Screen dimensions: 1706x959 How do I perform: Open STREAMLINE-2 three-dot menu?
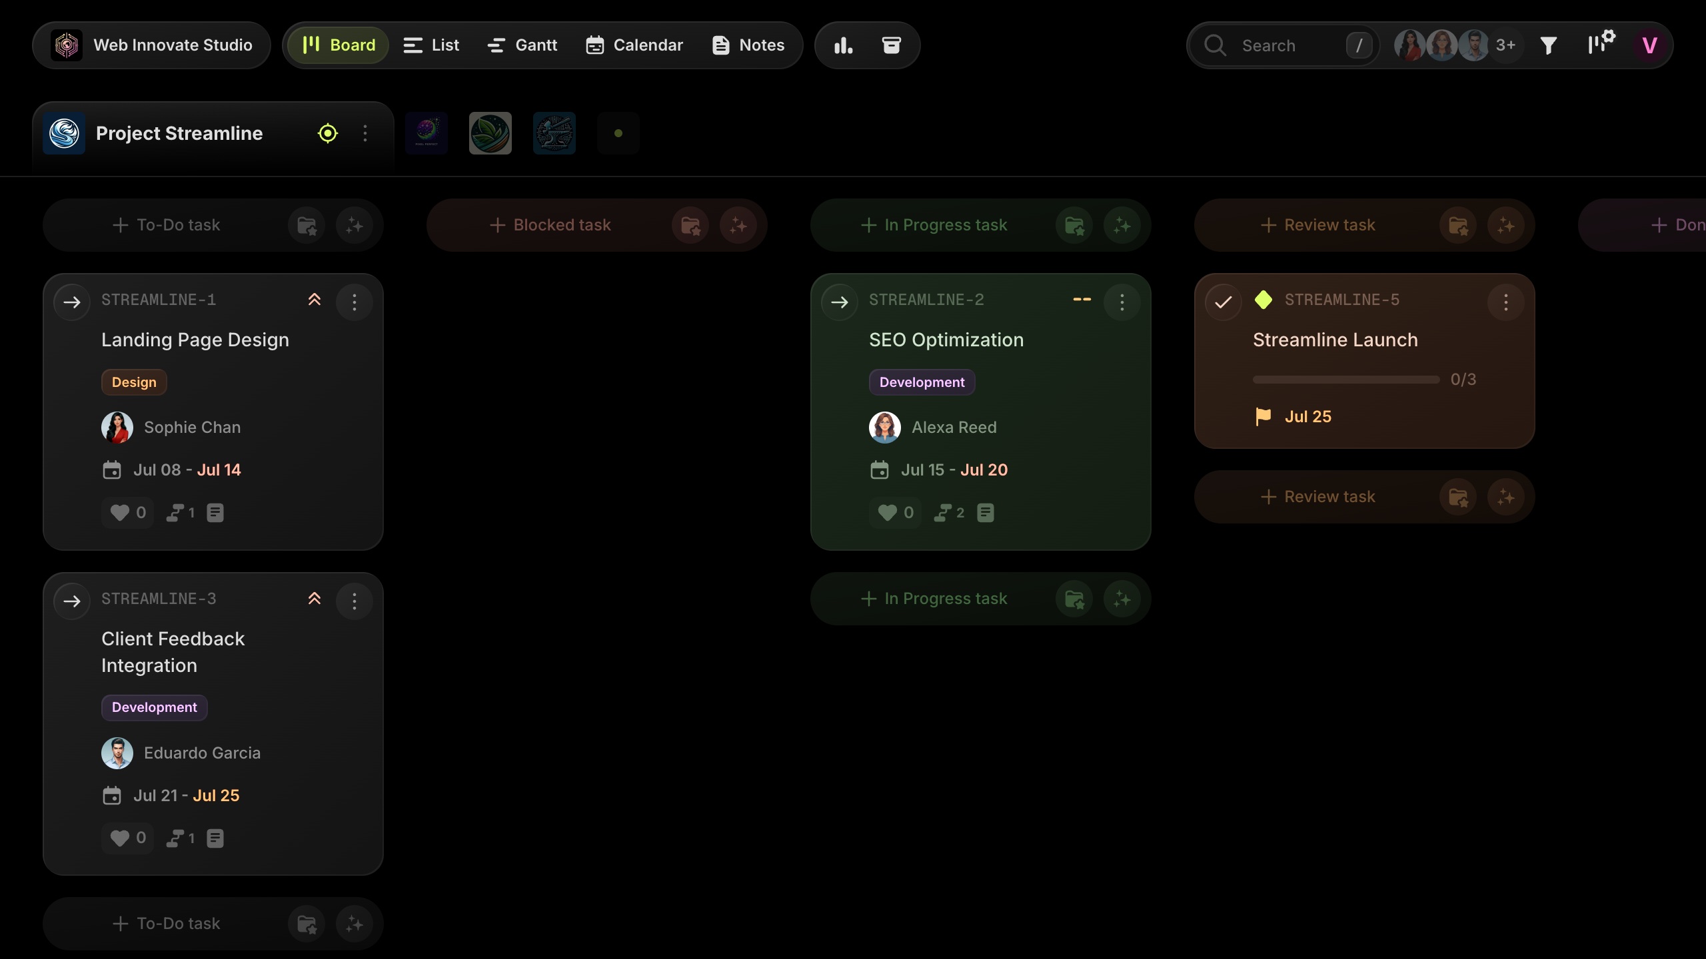point(1122,302)
